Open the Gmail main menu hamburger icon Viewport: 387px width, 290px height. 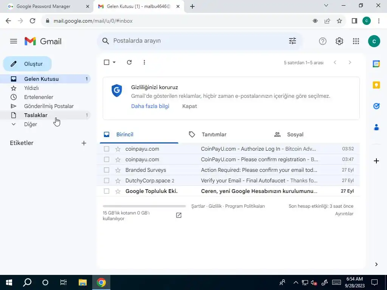14,41
